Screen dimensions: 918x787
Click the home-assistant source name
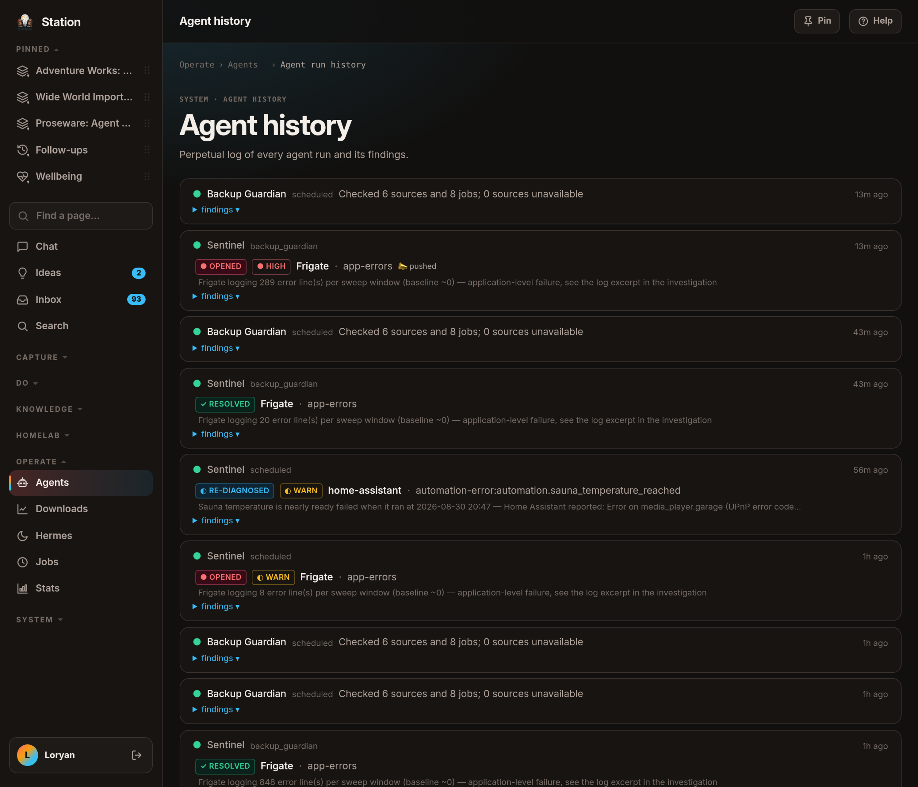(x=365, y=491)
